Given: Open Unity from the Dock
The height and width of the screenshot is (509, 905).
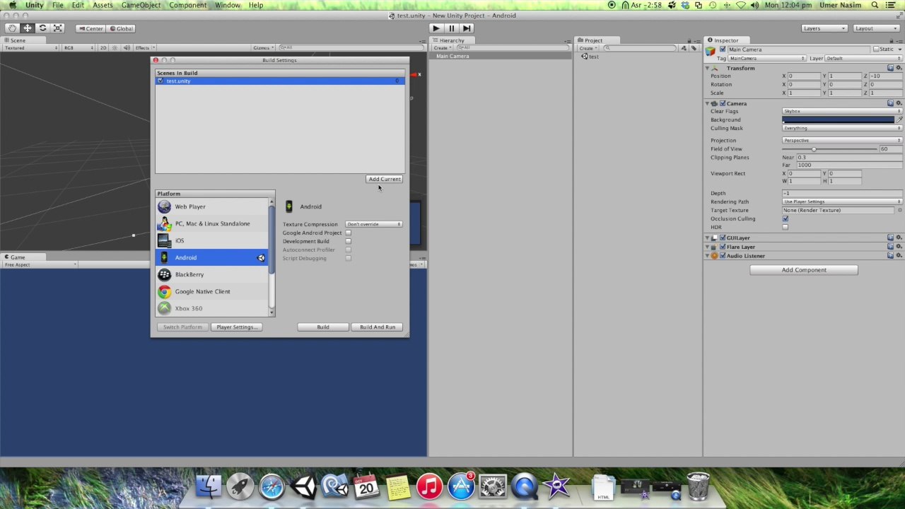Looking at the screenshot, I should point(303,486).
